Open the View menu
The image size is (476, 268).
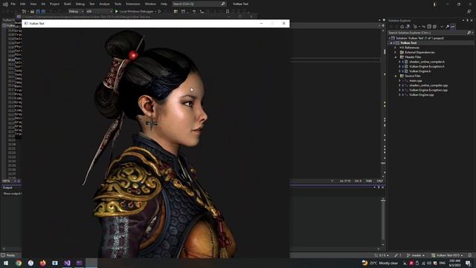(x=33, y=4)
